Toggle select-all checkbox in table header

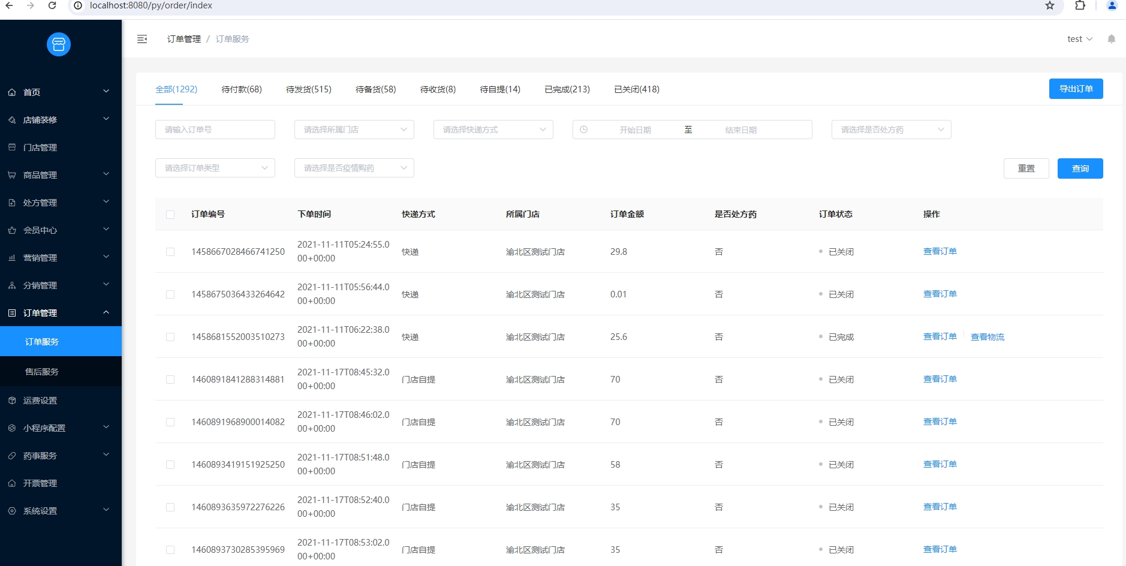[170, 215]
